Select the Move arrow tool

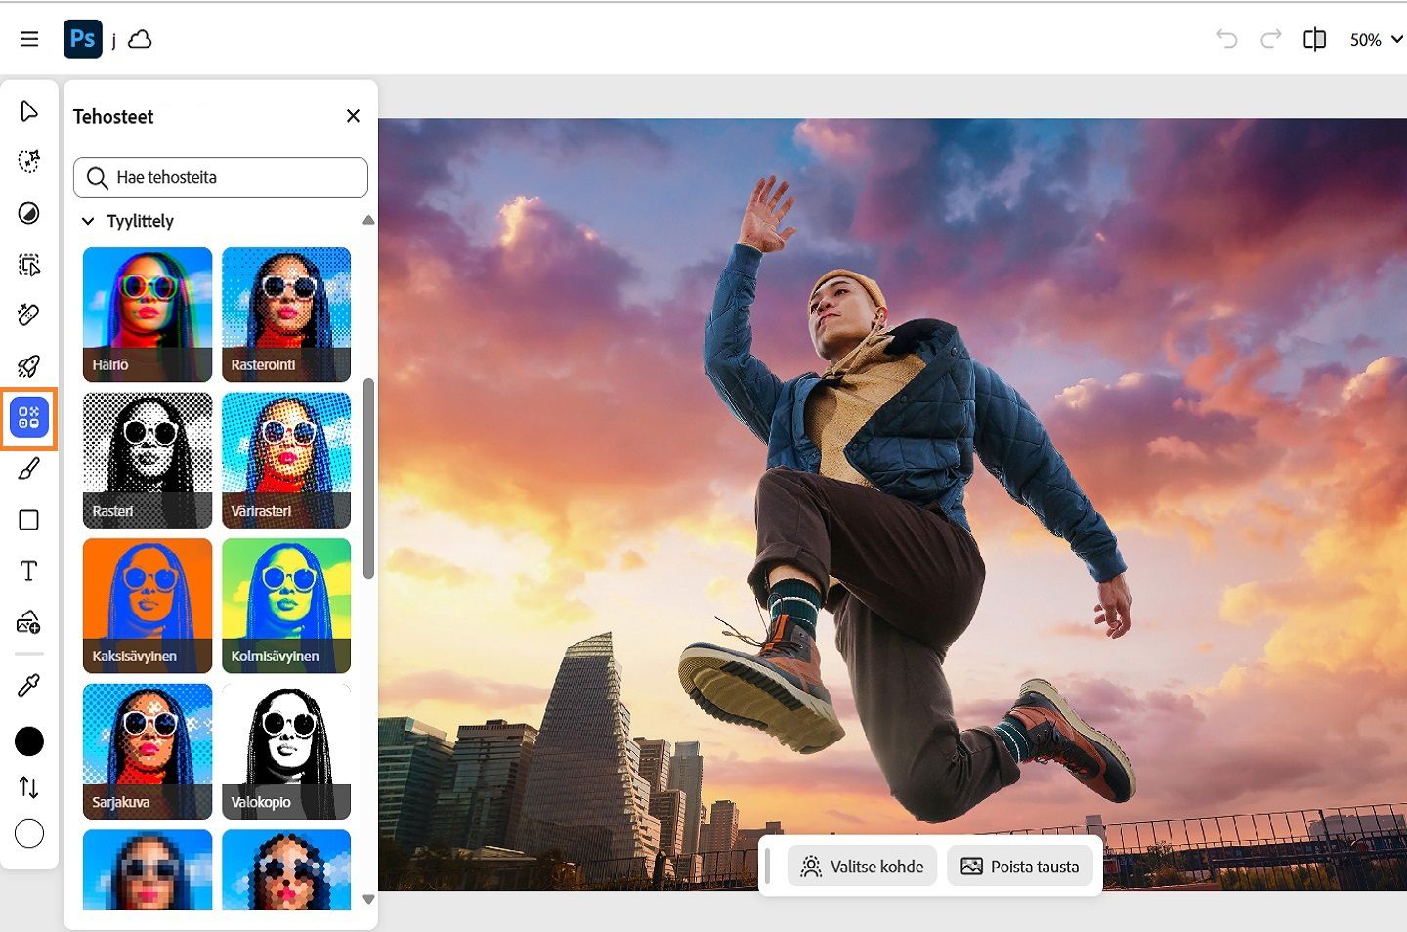coord(29,110)
